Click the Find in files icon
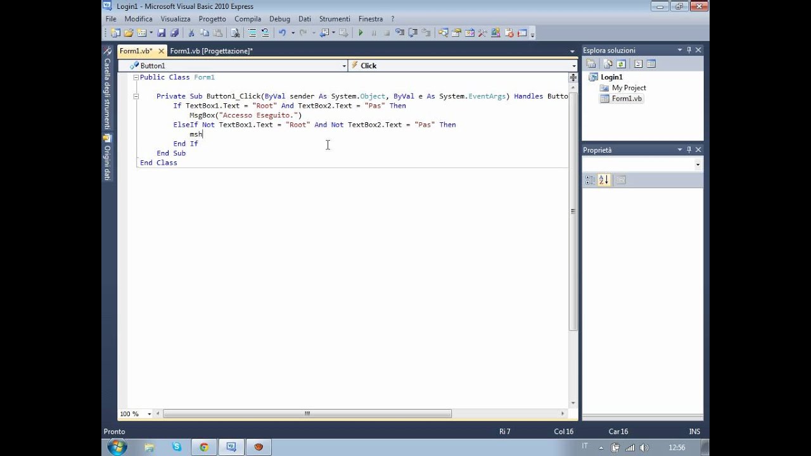 point(235,33)
